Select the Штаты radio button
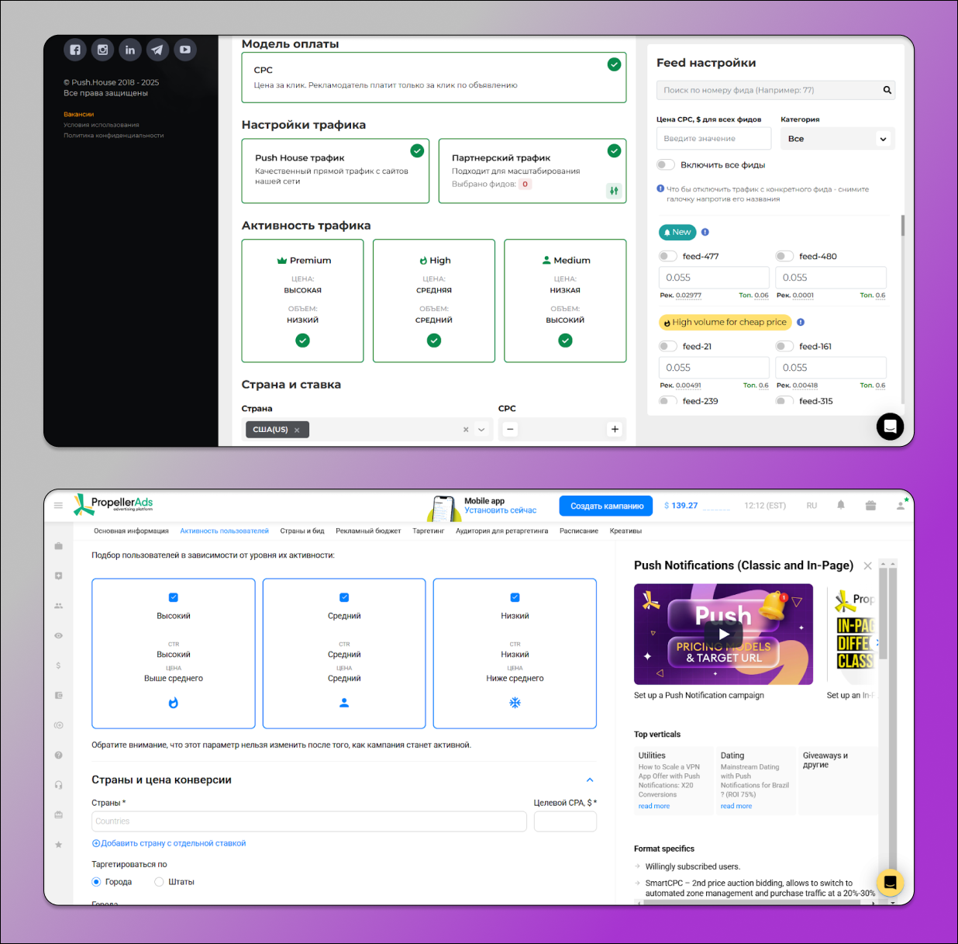Viewport: 958px width, 944px height. pos(159,882)
